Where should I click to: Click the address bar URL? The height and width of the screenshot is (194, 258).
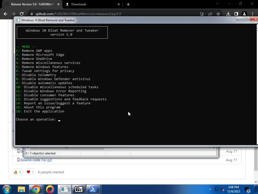pos(78,14)
